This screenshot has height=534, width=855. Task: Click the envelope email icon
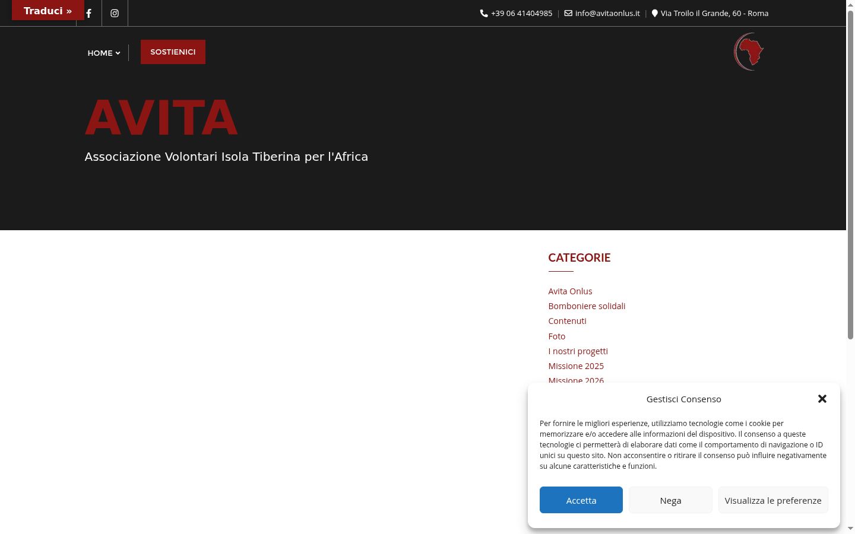tap(568, 13)
